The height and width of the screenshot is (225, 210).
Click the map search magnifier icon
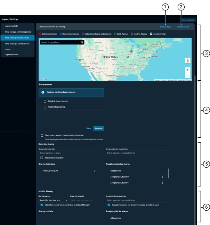click(82, 42)
